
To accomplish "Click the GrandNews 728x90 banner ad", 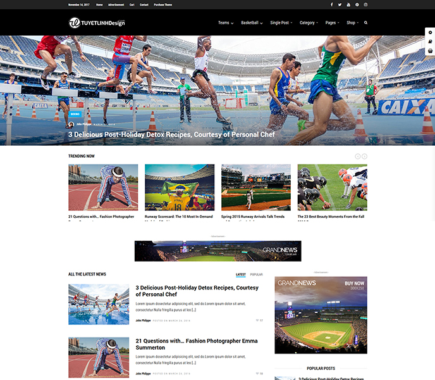I will coord(217,251).
